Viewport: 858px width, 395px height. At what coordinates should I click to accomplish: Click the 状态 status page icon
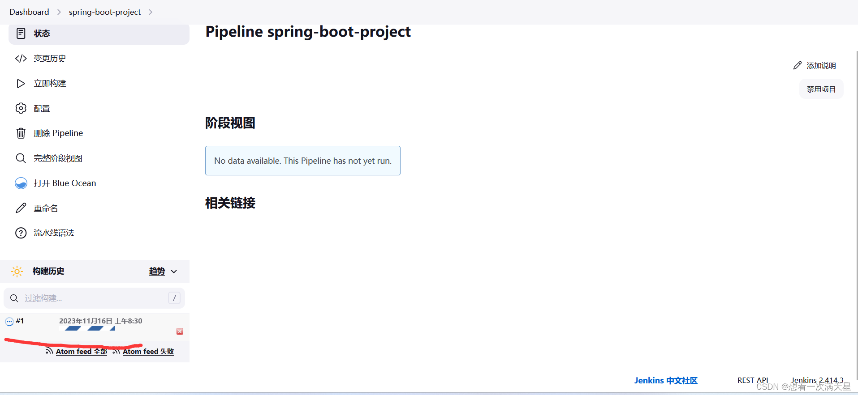point(21,34)
